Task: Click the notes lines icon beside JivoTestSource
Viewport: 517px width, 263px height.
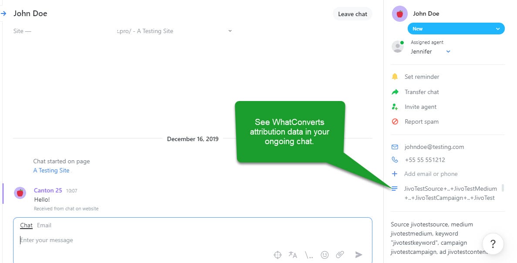Action: pyautogui.click(x=394, y=189)
